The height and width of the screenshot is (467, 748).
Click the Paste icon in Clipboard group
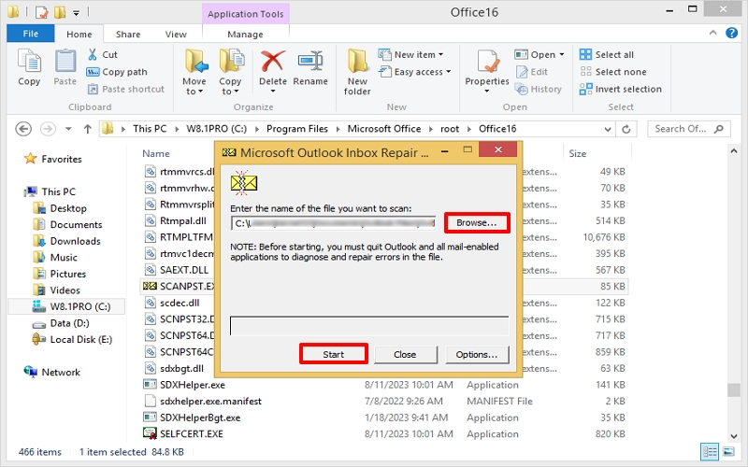pos(65,62)
